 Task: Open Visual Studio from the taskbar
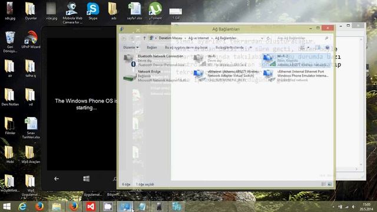pos(91,207)
